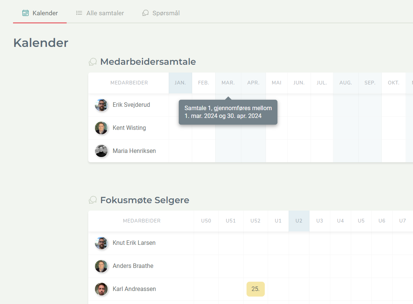Click the name Maria Henriksen
The image size is (413, 304).
(x=134, y=151)
